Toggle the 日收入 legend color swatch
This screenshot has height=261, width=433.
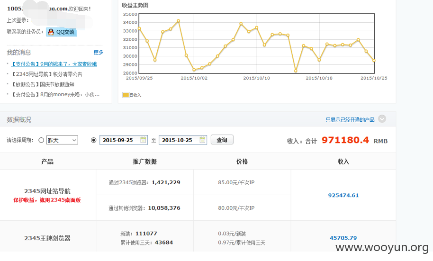126,95
